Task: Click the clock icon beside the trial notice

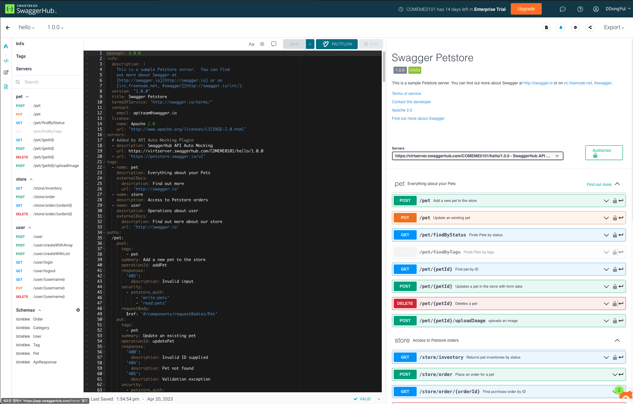Action: point(401,9)
